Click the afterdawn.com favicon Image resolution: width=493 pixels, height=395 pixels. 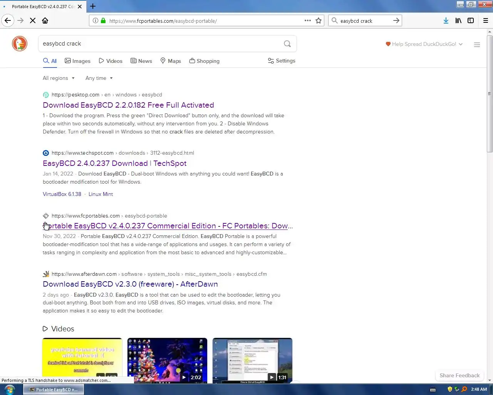46,274
